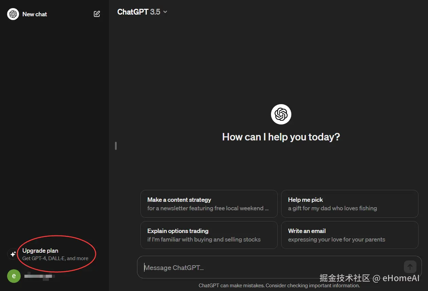This screenshot has height=291, width=428.
Task: Click the 'ChatGPT can make mistakes' disclaimer text
Action: pyautogui.click(x=279, y=286)
